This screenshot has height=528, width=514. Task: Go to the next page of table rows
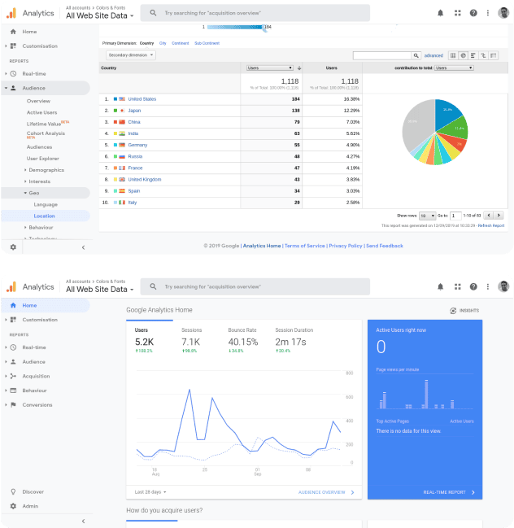[499, 215]
